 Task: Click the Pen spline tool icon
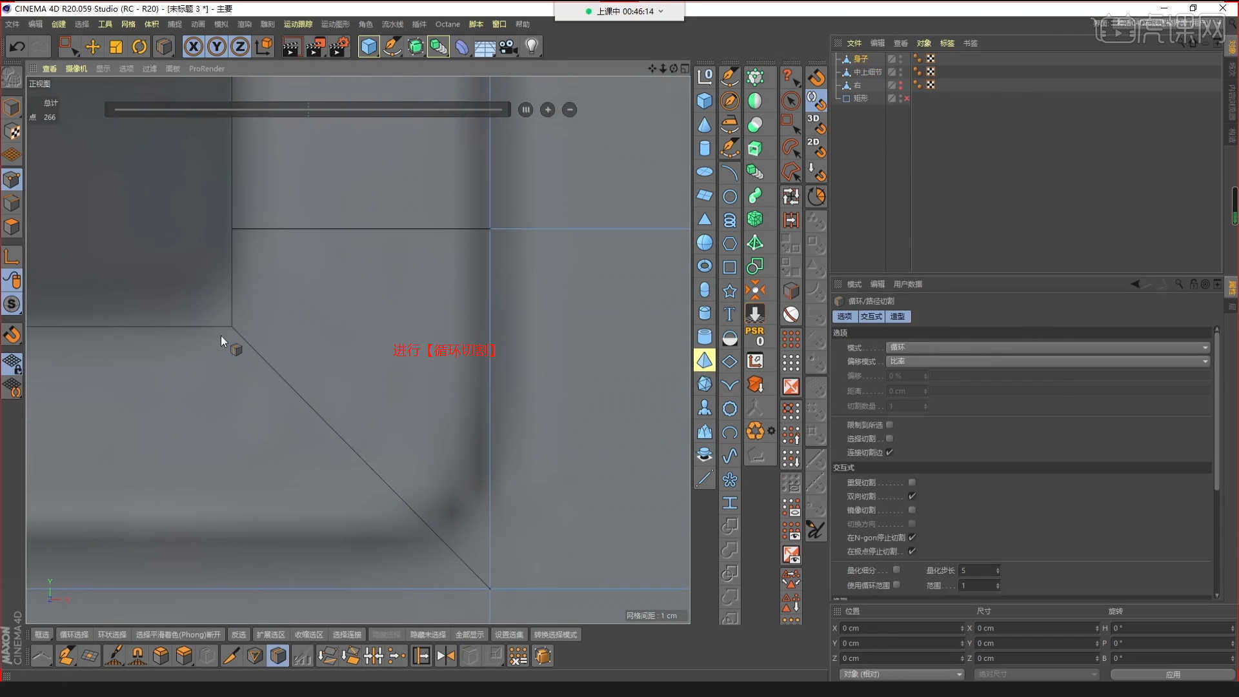coord(392,46)
